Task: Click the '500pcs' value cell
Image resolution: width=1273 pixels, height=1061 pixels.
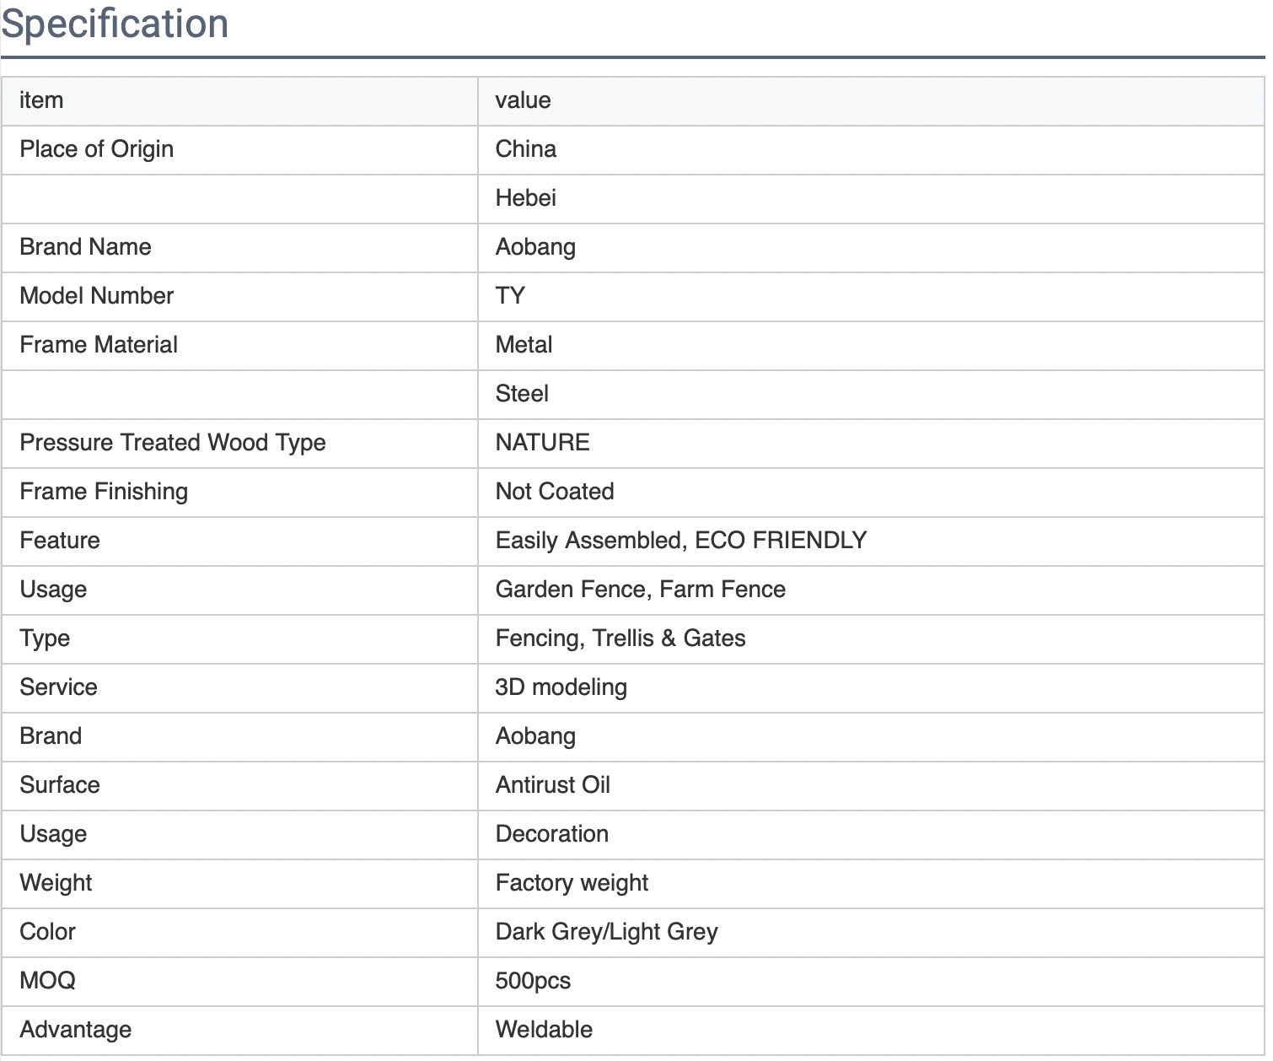Action: (871, 982)
